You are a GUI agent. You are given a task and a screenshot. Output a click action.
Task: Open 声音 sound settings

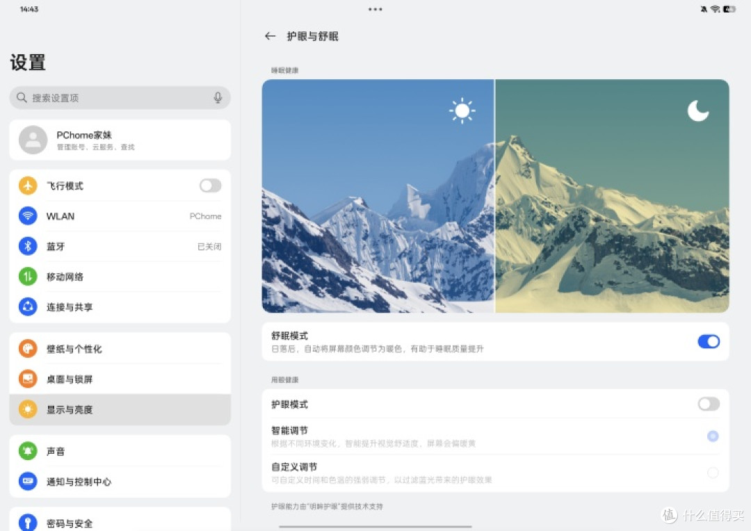[120, 451]
